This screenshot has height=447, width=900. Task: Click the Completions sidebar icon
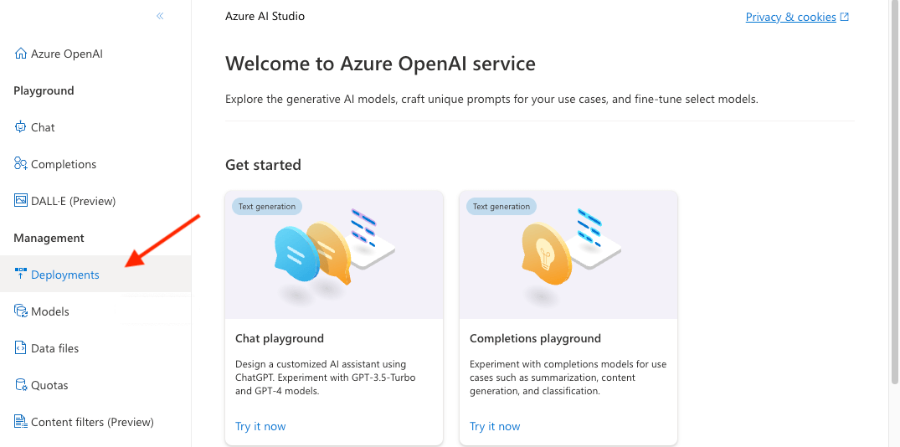pyautogui.click(x=21, y=164)
